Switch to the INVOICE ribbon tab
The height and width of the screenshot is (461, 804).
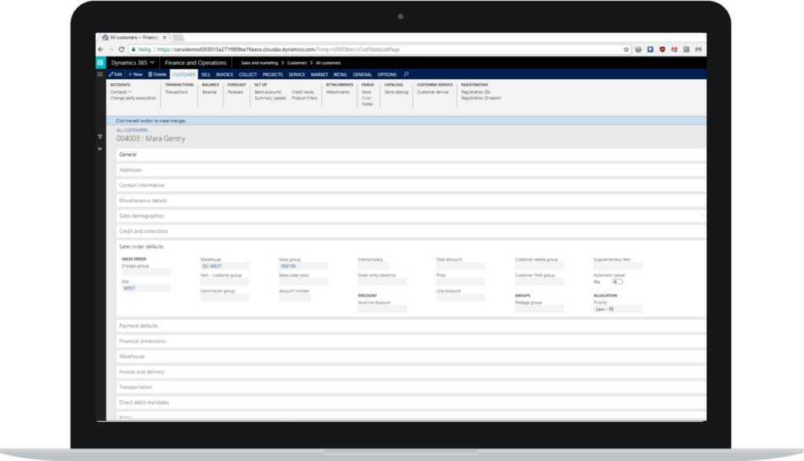pyautogui.click(x=224, y=74)
